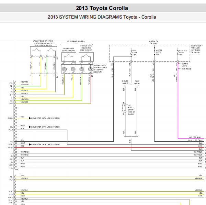Click the "(RIGHT SIDE OF DASH)" label above passenger squib
The width and height of the screenshot is (206, 205).
pyautogui.click(x=43, y=41)
